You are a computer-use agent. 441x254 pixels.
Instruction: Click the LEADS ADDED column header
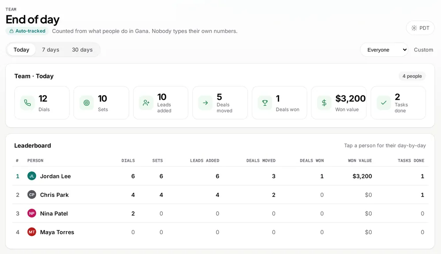(x=205, y=161)
